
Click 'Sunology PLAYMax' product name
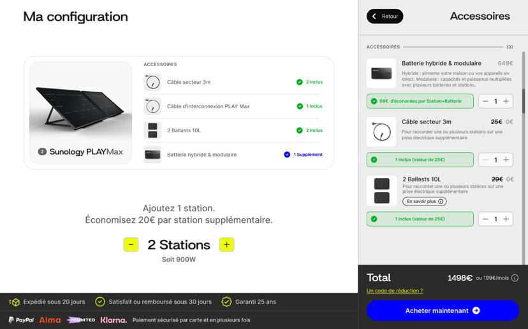(86, 151)
